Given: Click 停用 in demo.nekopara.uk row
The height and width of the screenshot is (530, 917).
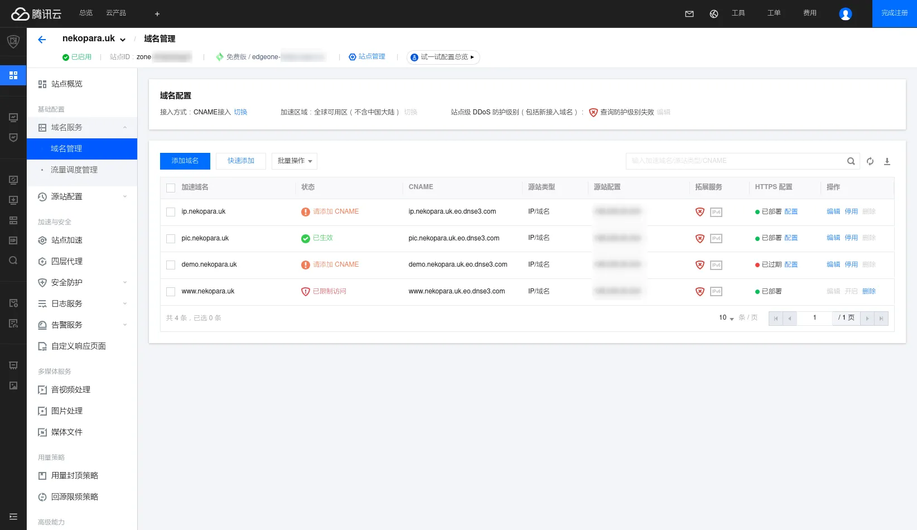Looking at the screenshot, I should point(851,265).
